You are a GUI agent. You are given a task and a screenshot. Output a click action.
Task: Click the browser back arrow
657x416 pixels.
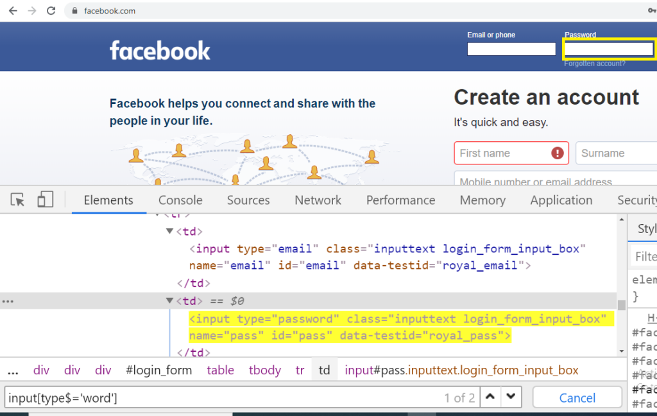point(13,11)
